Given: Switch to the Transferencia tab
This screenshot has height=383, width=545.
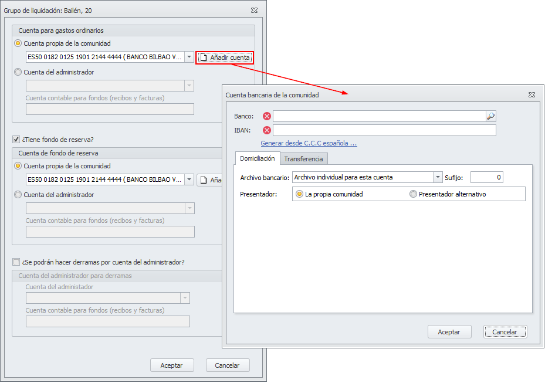Looking at the screenshot, I should pos(303,159).
